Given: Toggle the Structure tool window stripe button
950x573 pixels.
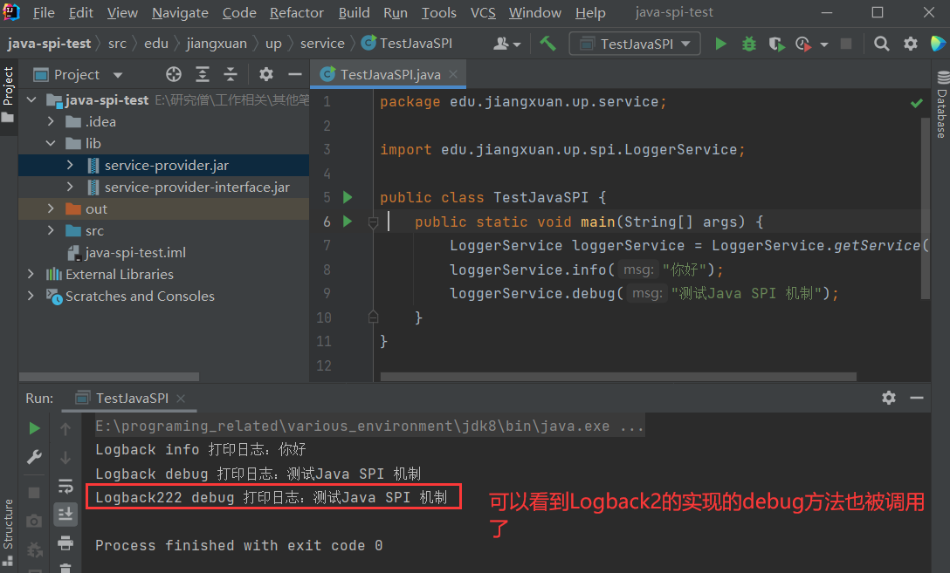Looking at the screenshot, I should pyautogui.click(x=8, y=533).
